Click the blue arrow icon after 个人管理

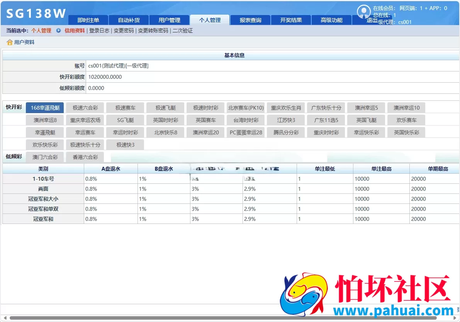pyautogui.click(x=58, y=31)
